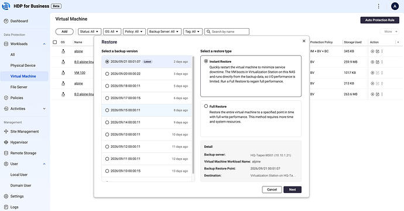
Task: Click the Site Management sidebar icon
Action: (6, 131)
